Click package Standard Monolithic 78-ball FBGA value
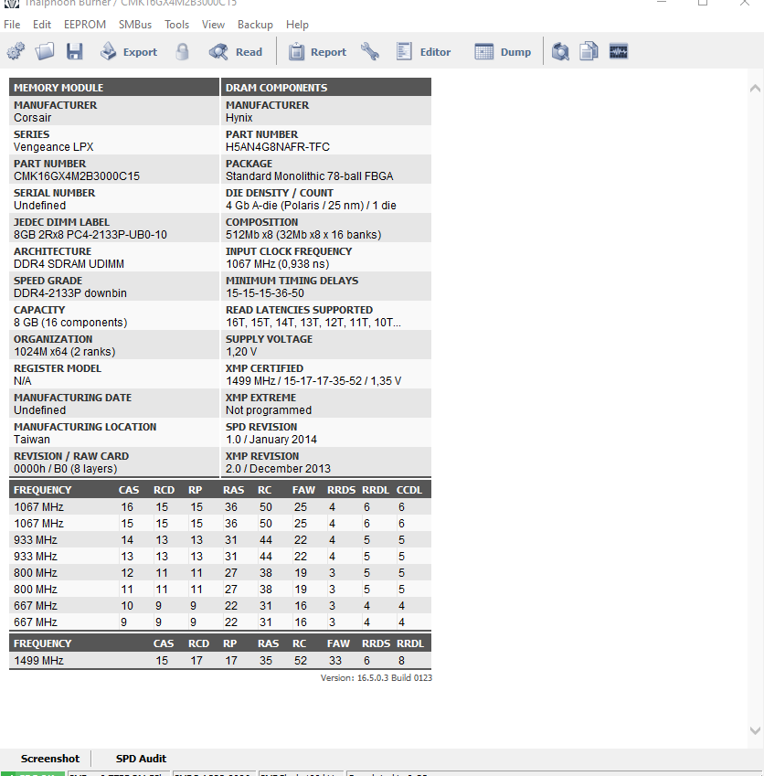The width and height of the screenshot is (764, 776). coord(309,176)
